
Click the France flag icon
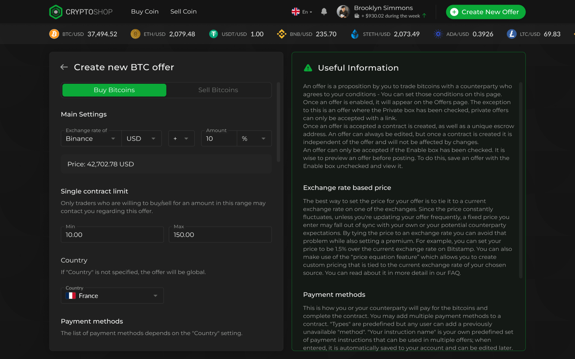point(71,295)
